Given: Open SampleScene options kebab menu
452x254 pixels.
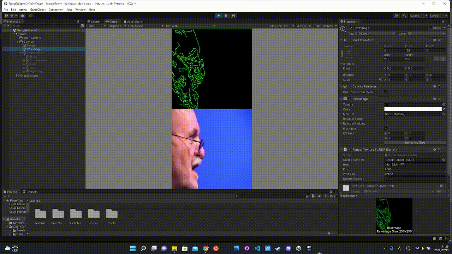Looking at the screenshot, I should (x=83, y=30).
